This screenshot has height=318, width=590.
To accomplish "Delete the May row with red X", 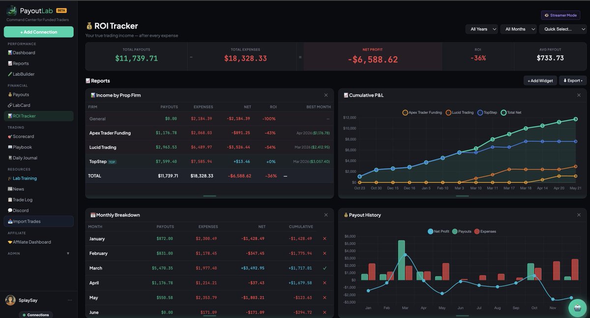I will (x=324, y=298).
